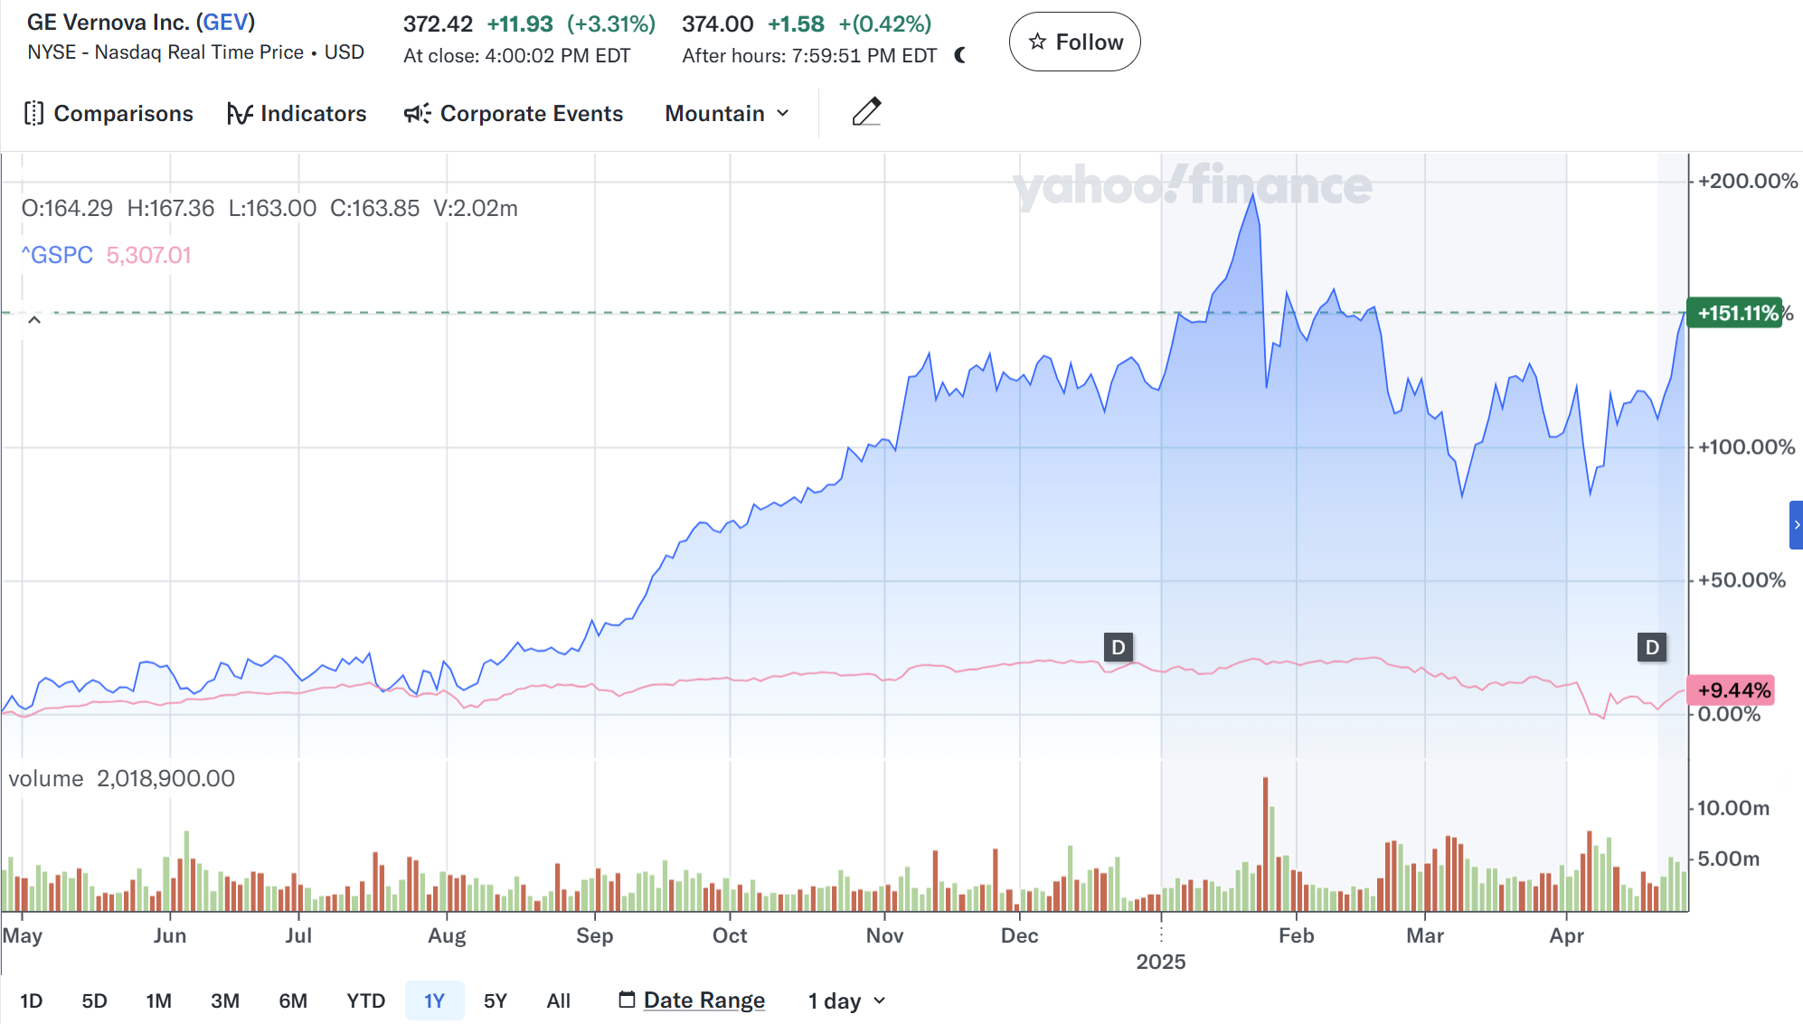
Task: Select the YTD range option
Action: (365, 1001)
